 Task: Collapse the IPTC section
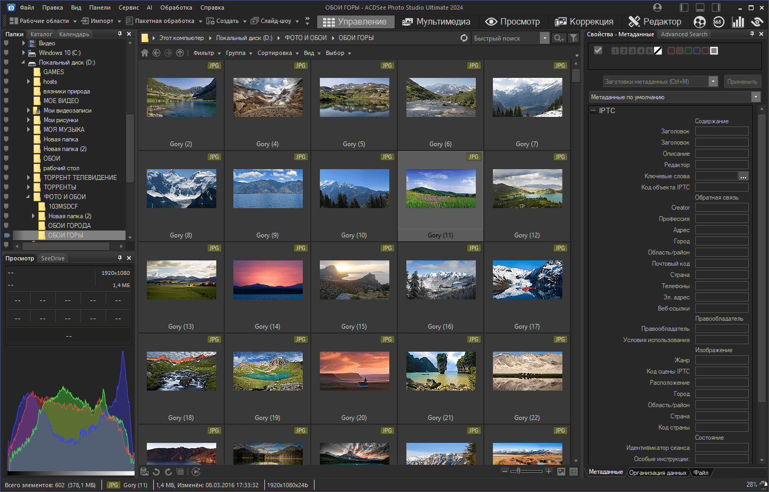[x=593, y=110]
